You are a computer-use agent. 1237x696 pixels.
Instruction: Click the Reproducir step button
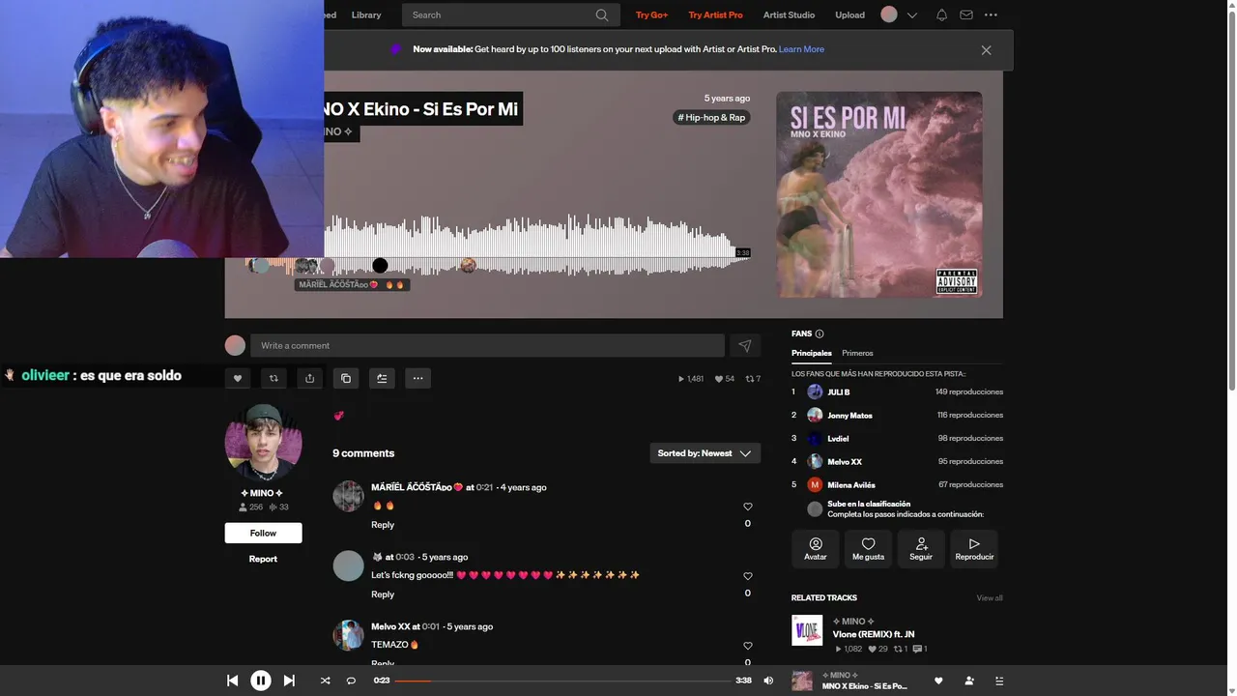(974, 549)
